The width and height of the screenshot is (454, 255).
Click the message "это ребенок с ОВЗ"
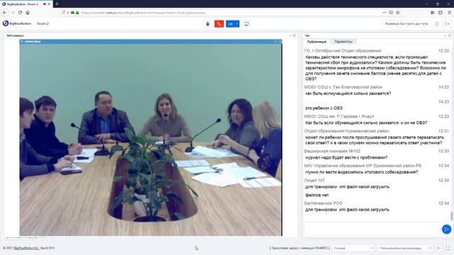pos(323,108)
